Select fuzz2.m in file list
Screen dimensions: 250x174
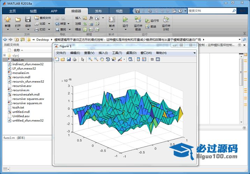click(x=18, y=60)
